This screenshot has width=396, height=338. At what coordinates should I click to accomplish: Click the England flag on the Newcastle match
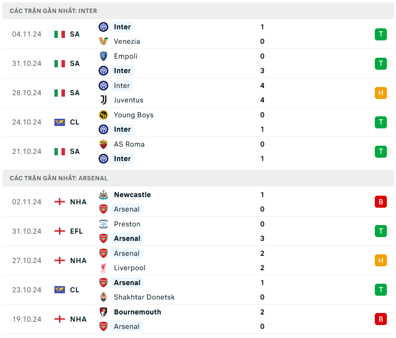60,202
